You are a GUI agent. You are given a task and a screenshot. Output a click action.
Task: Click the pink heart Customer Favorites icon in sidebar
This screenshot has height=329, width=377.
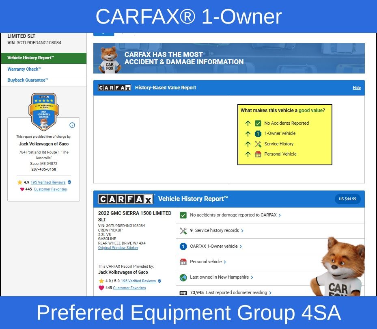click(x=22, y=189)
